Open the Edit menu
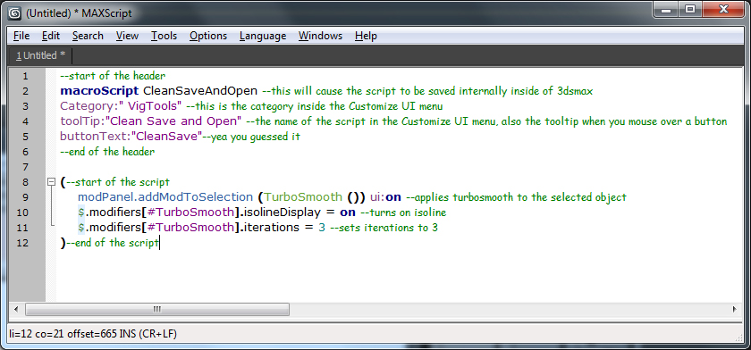The height and width of the screenshot is (350, 751). [51, 36]
